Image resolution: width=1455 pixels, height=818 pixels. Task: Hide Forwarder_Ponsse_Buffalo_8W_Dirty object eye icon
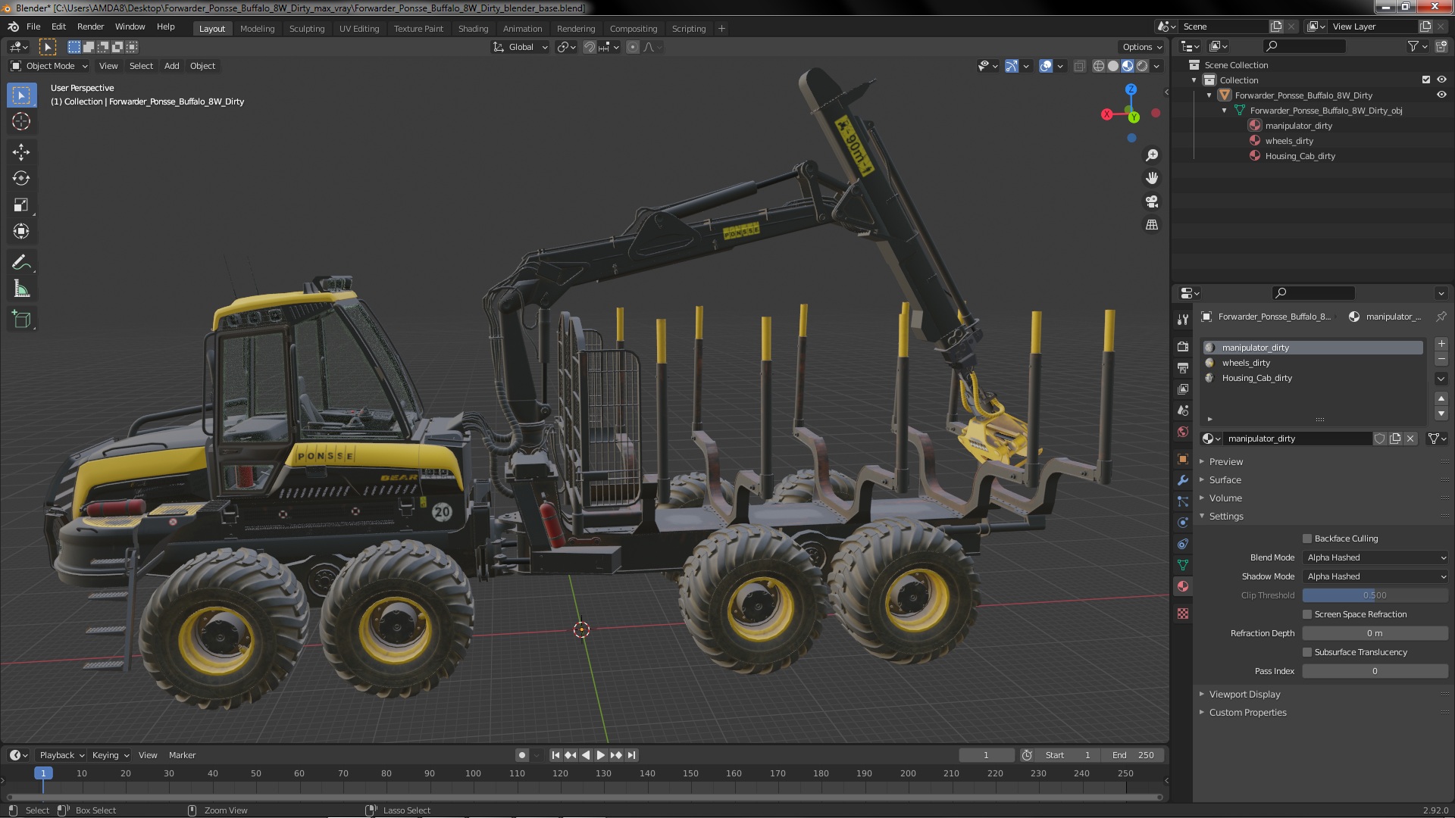click(x=1441, y=95)
